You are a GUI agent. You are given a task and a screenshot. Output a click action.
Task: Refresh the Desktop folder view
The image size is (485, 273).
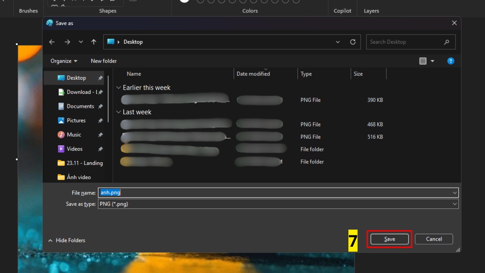click(x=353, y=42)
